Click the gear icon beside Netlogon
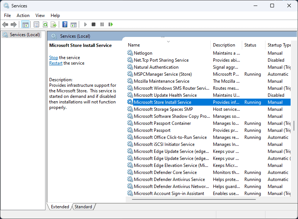Viewport: 298px width, 219px height. (130, 53)
